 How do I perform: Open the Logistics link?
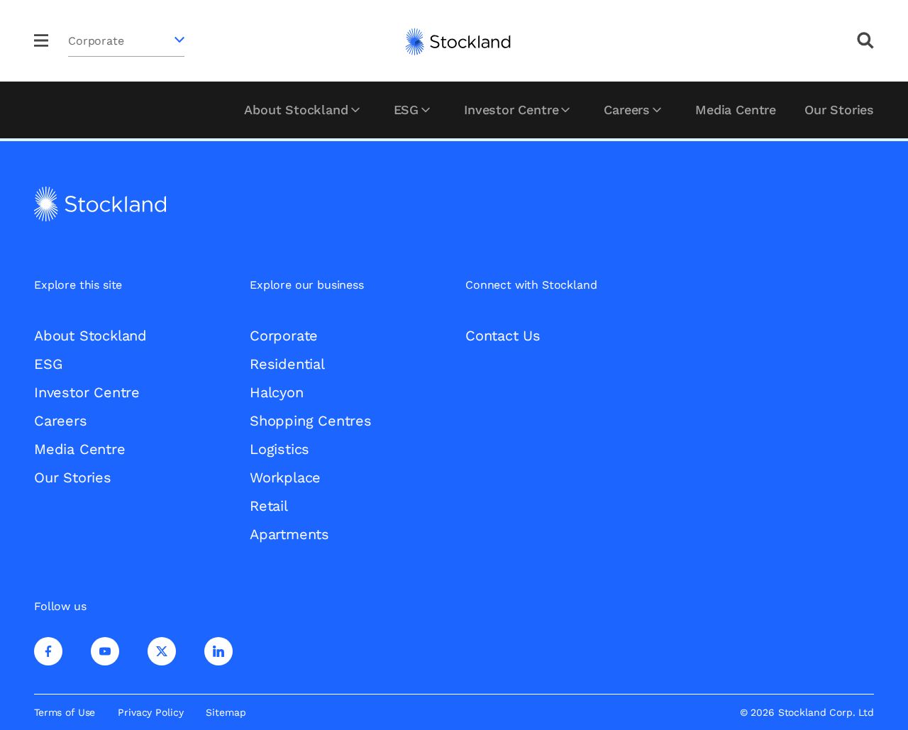(279, 449)
